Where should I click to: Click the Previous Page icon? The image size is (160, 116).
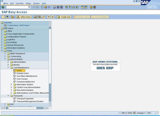[70, 7]
